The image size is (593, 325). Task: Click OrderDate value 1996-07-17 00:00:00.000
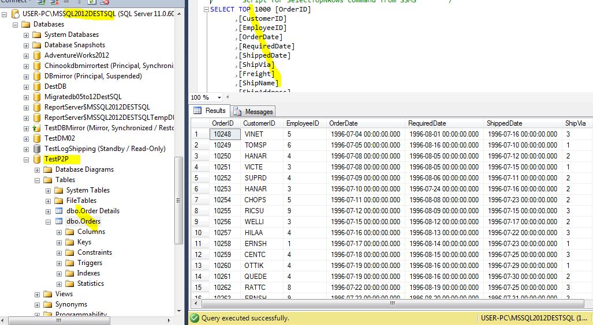coord(366,244)
